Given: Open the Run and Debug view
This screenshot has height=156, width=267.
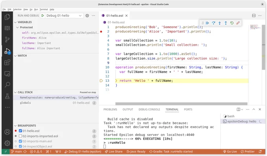Looking at the screenshot, I should (x=7, y=51).
